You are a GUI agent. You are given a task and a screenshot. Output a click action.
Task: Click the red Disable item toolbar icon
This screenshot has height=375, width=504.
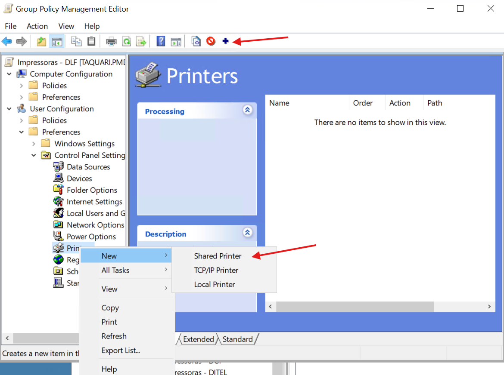(x=211, y=41)
